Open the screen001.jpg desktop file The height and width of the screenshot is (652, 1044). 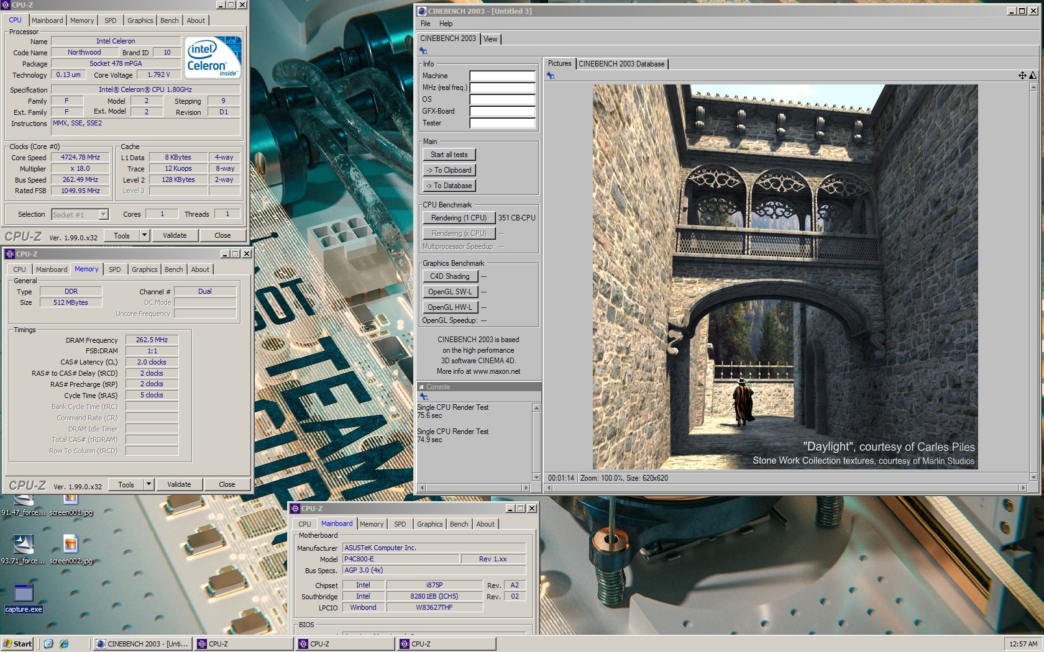click(x=71, y=505)
